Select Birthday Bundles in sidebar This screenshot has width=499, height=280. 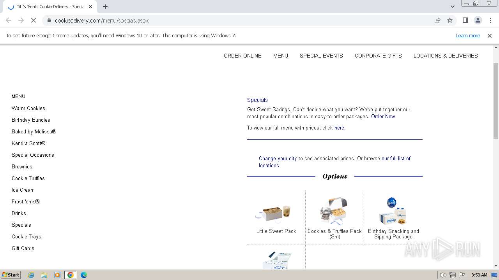pyautogui.click(x=31, y=120)
